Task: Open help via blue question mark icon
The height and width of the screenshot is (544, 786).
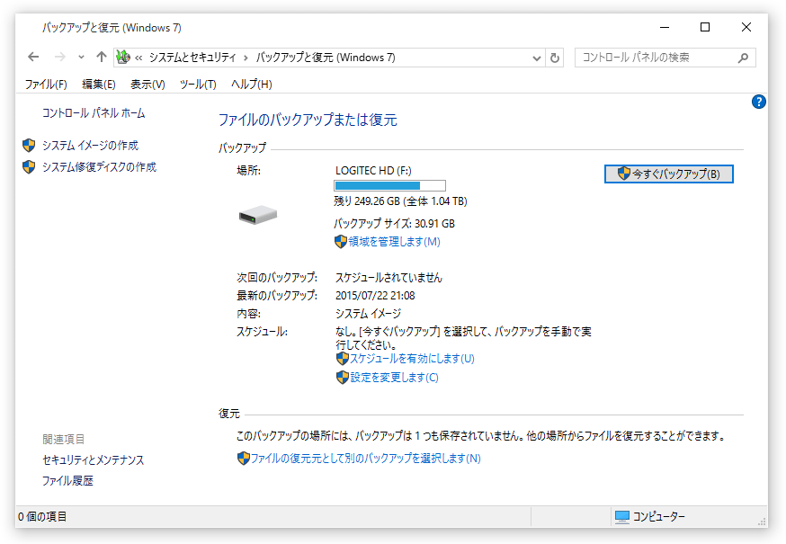Action: [758, 102]
